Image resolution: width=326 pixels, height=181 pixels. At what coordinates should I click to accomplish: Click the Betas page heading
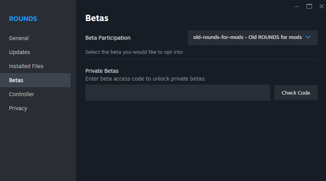tap(97, 18)
